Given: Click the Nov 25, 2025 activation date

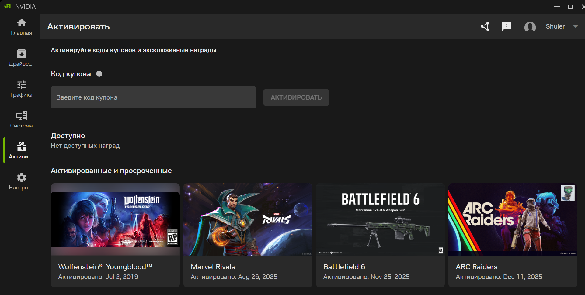Looking at the screenshot, I should tap(390, 277).
